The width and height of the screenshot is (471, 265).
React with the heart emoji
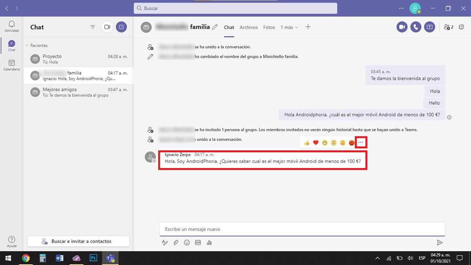click(x=316, y=143)
